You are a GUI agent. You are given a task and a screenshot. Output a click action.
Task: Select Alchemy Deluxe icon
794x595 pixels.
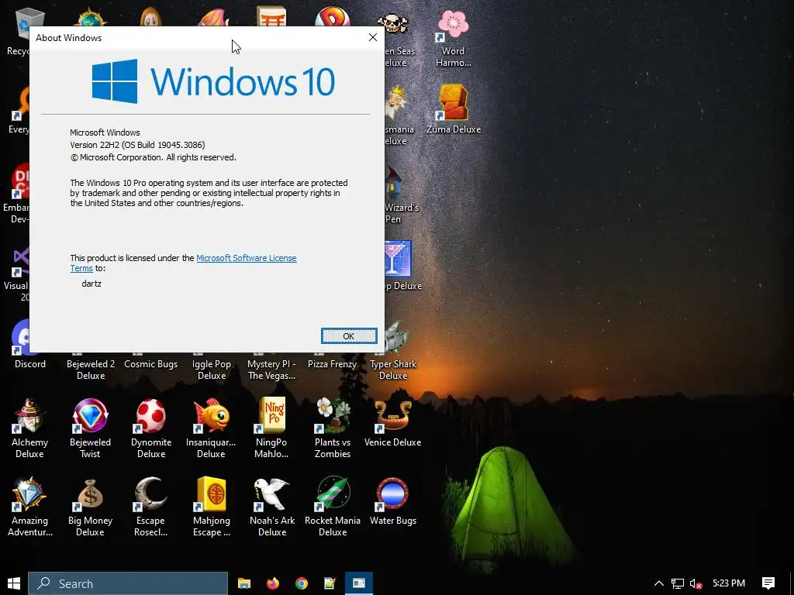(x=29, y=428)
